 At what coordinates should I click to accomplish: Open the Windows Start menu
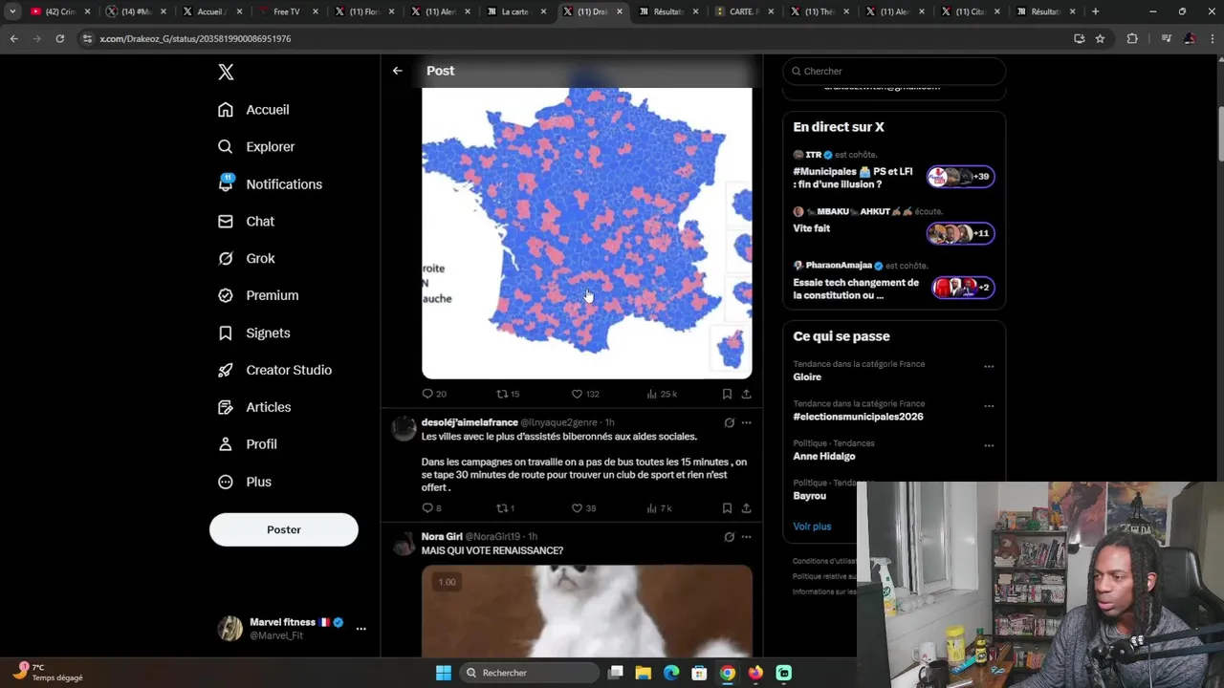pyautogui.click(x=444, y=673)
